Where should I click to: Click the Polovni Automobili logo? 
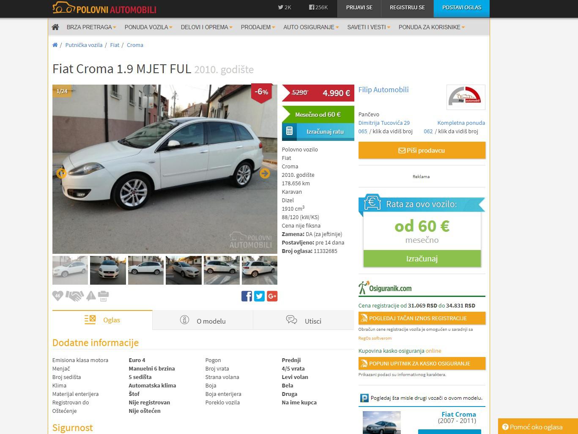click(104, 8)
